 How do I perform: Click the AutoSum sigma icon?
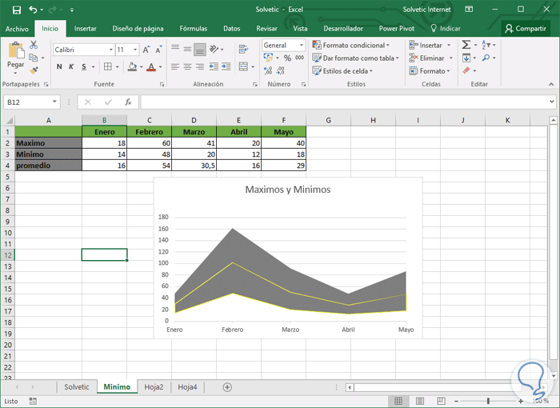click(x=466, y=46)
